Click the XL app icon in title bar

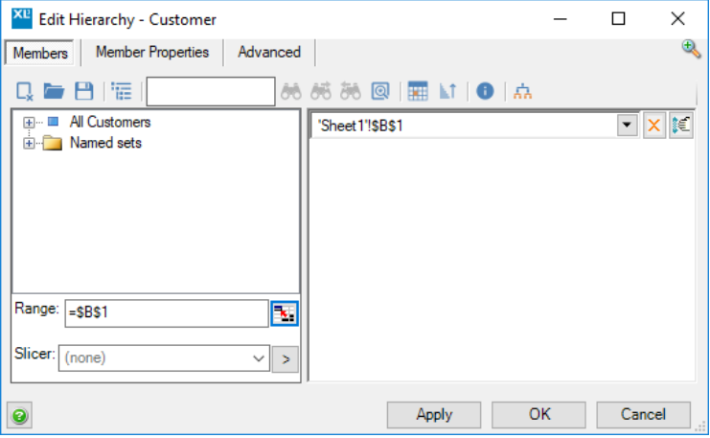pyautogui.click(x=22, y=18)
